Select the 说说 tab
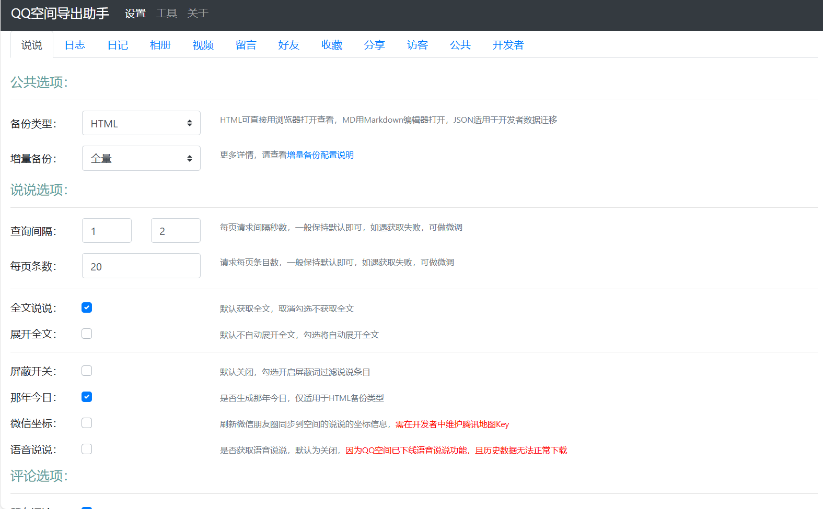Viewport: 823px width, 509px height. (32, 45)
